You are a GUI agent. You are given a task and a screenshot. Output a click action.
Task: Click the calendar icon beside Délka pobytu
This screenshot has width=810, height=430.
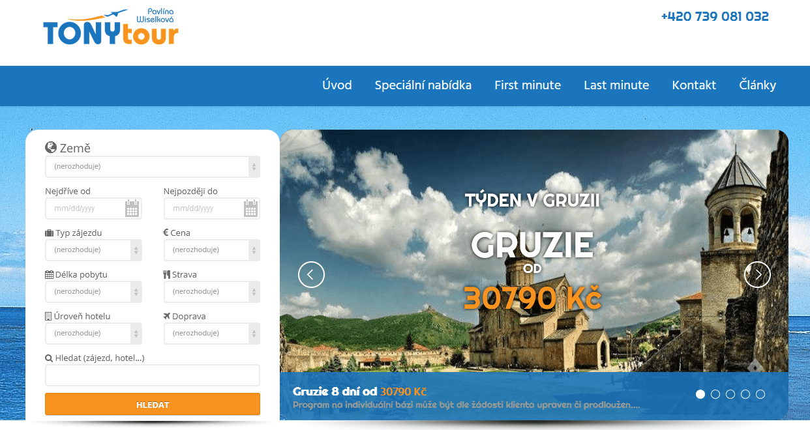coord(49,274)
